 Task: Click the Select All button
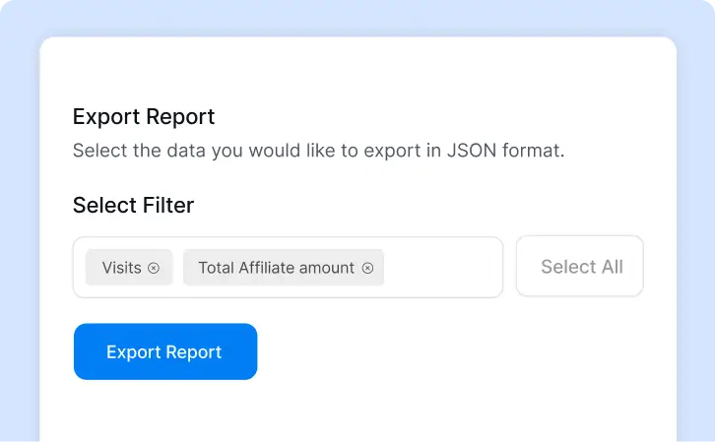(x=579, y=266)
